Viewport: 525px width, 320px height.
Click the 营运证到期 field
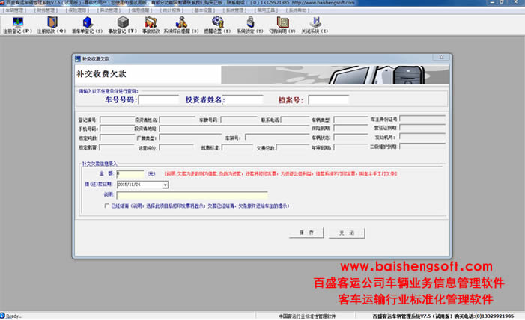coord(422,128)
